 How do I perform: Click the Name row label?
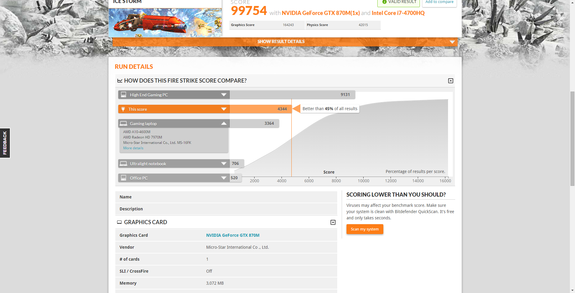pos(125,197)
